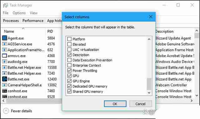Screen dimensions: 200x119
Task: Collapse view with Fewer details arrow
Action: tap(6, 111)
